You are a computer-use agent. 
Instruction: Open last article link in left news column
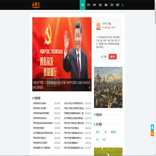click(x=42, y=148)
